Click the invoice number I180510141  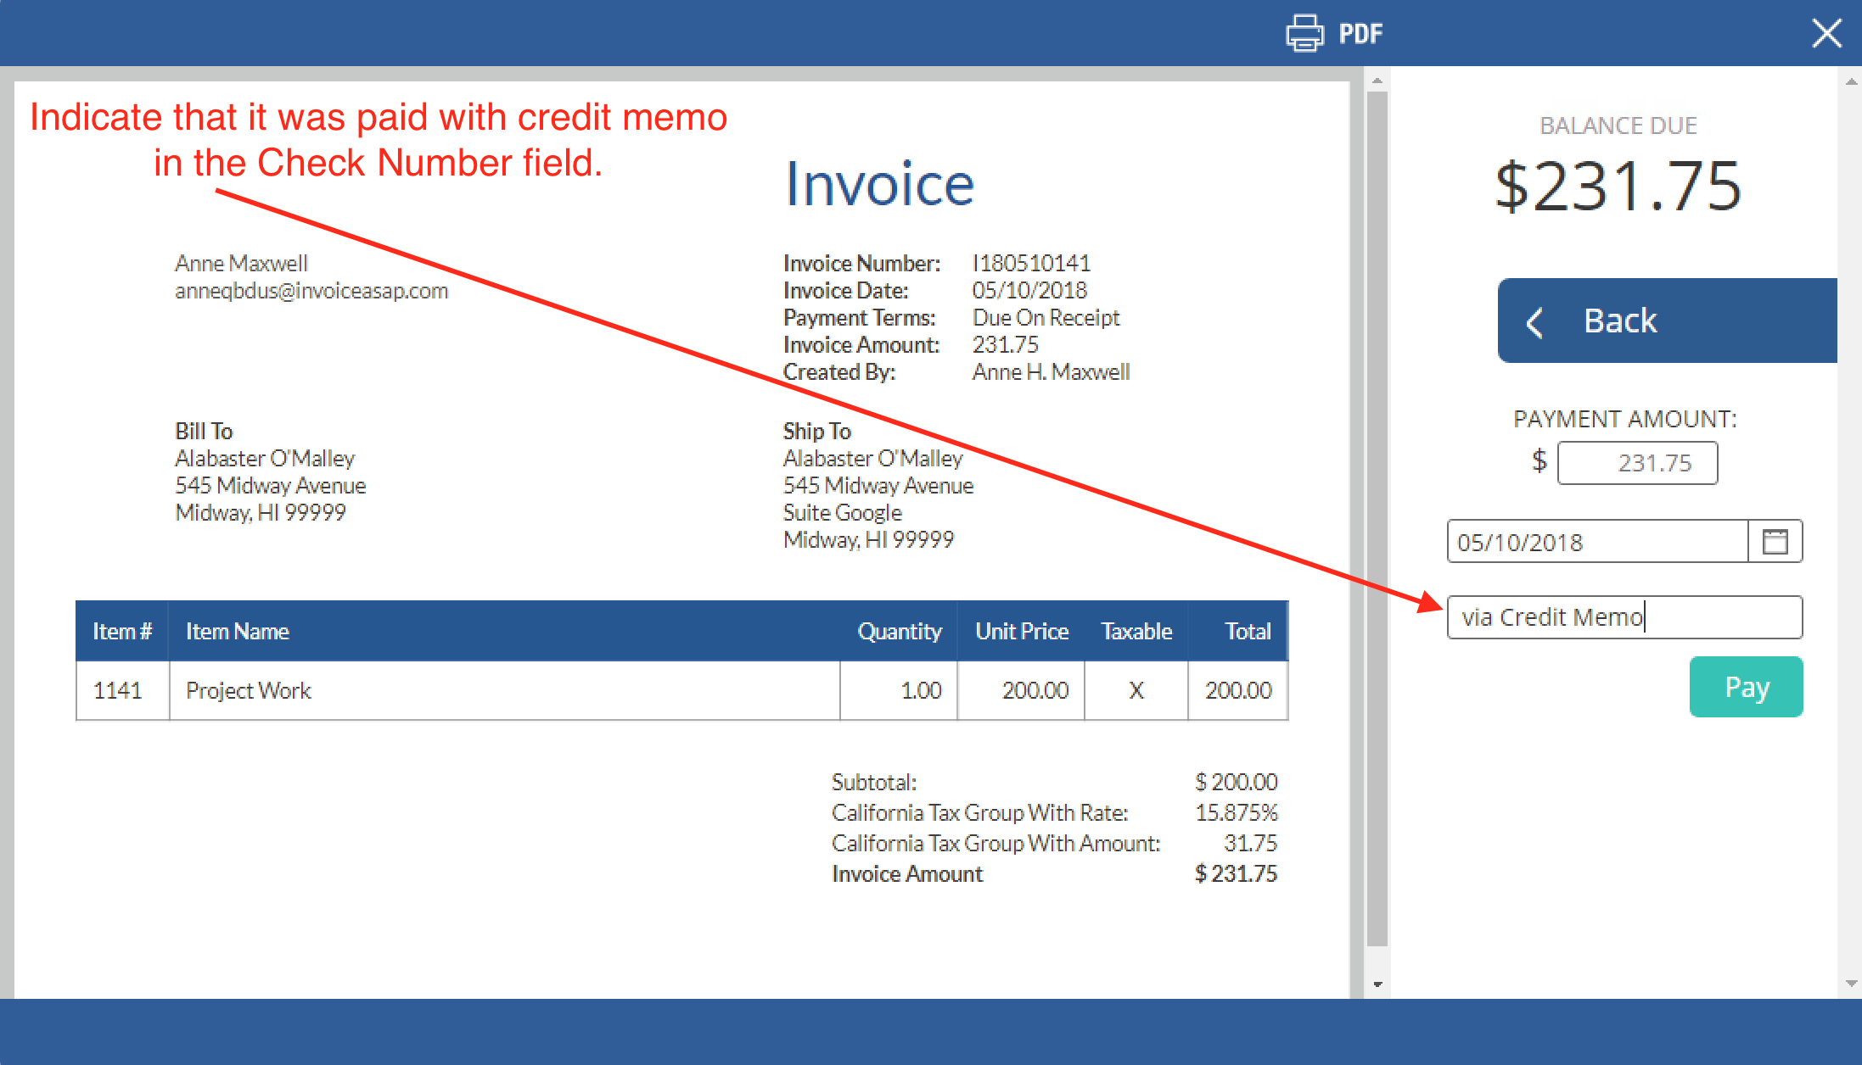1032,263
